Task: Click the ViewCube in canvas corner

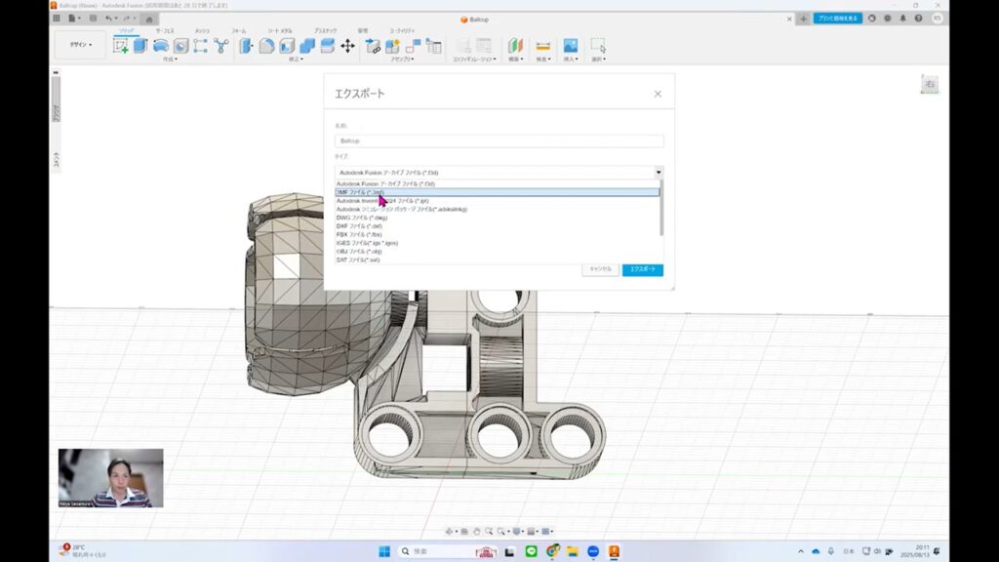Action: 930,84
